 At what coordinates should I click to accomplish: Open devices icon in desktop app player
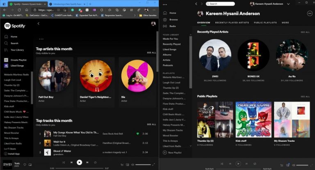[288, 165]
